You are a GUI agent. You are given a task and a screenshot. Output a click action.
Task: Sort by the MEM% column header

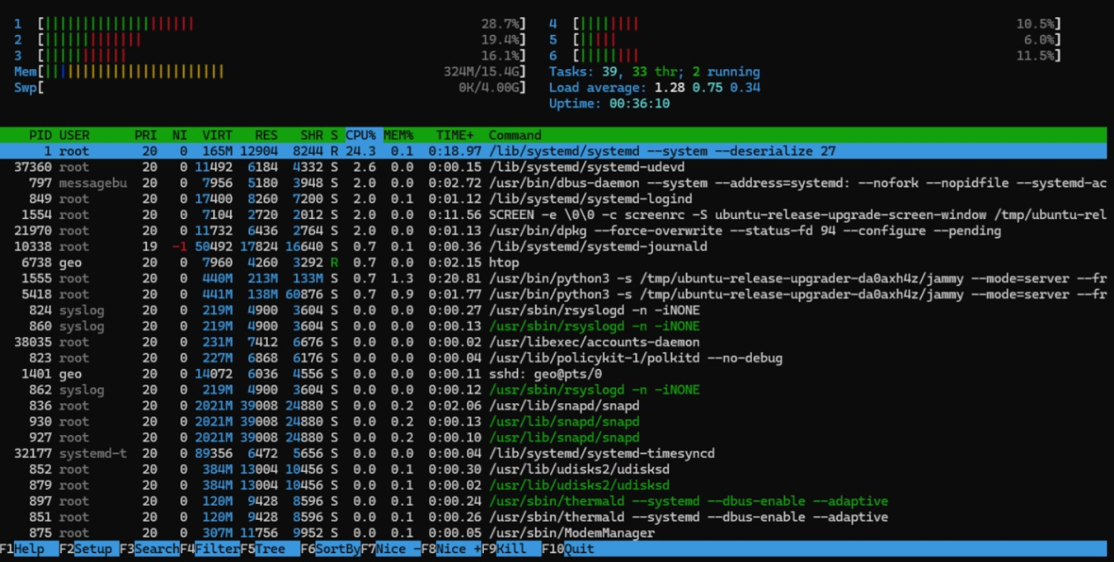399,135
